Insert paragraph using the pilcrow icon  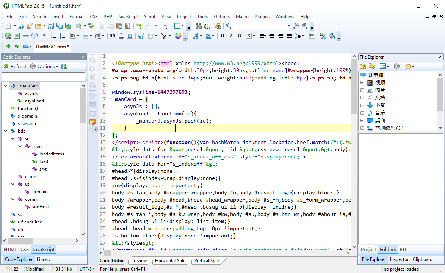point(45,36)
